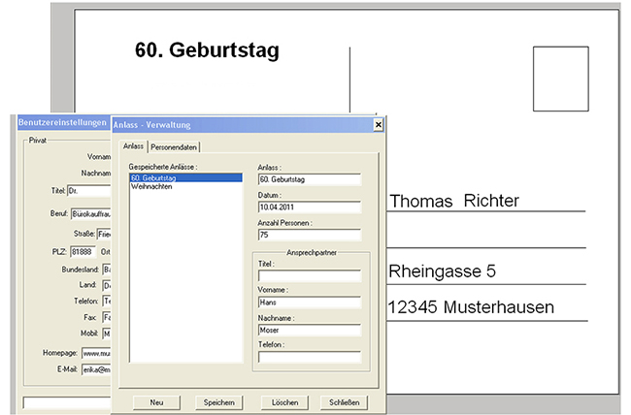Image resolution: width=631 pixels, height=415 pixels.
Task: Focus the Datum field showing 10.04.2011
Action: (309, 207)
